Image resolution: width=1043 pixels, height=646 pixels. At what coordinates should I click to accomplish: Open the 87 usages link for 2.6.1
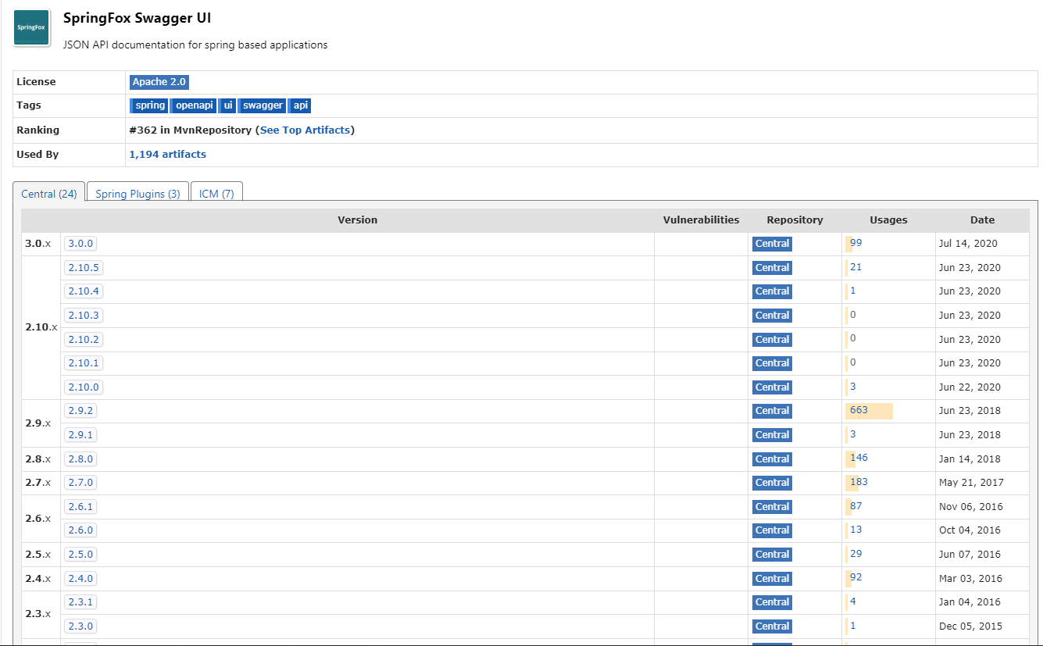click(x=856, y=506)
